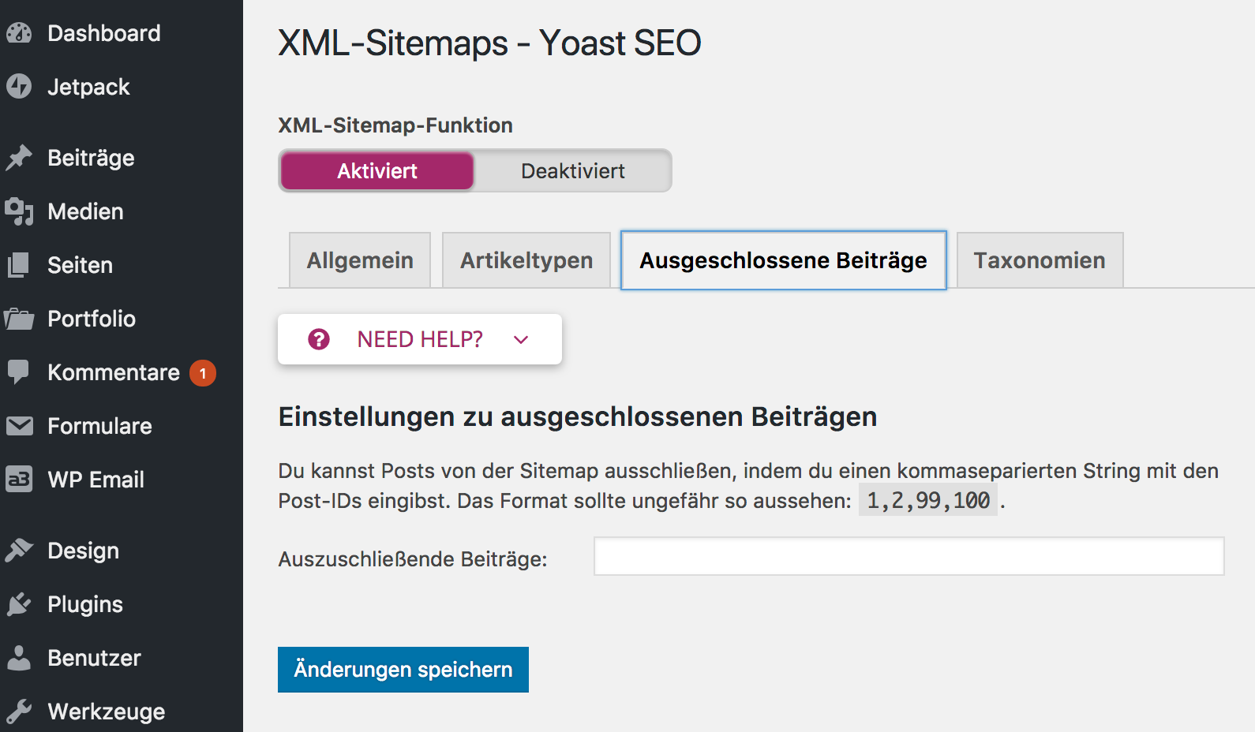Click the Jetpack lightning icon
Screen dimensions: 1255x732
[x=19, y=87]
